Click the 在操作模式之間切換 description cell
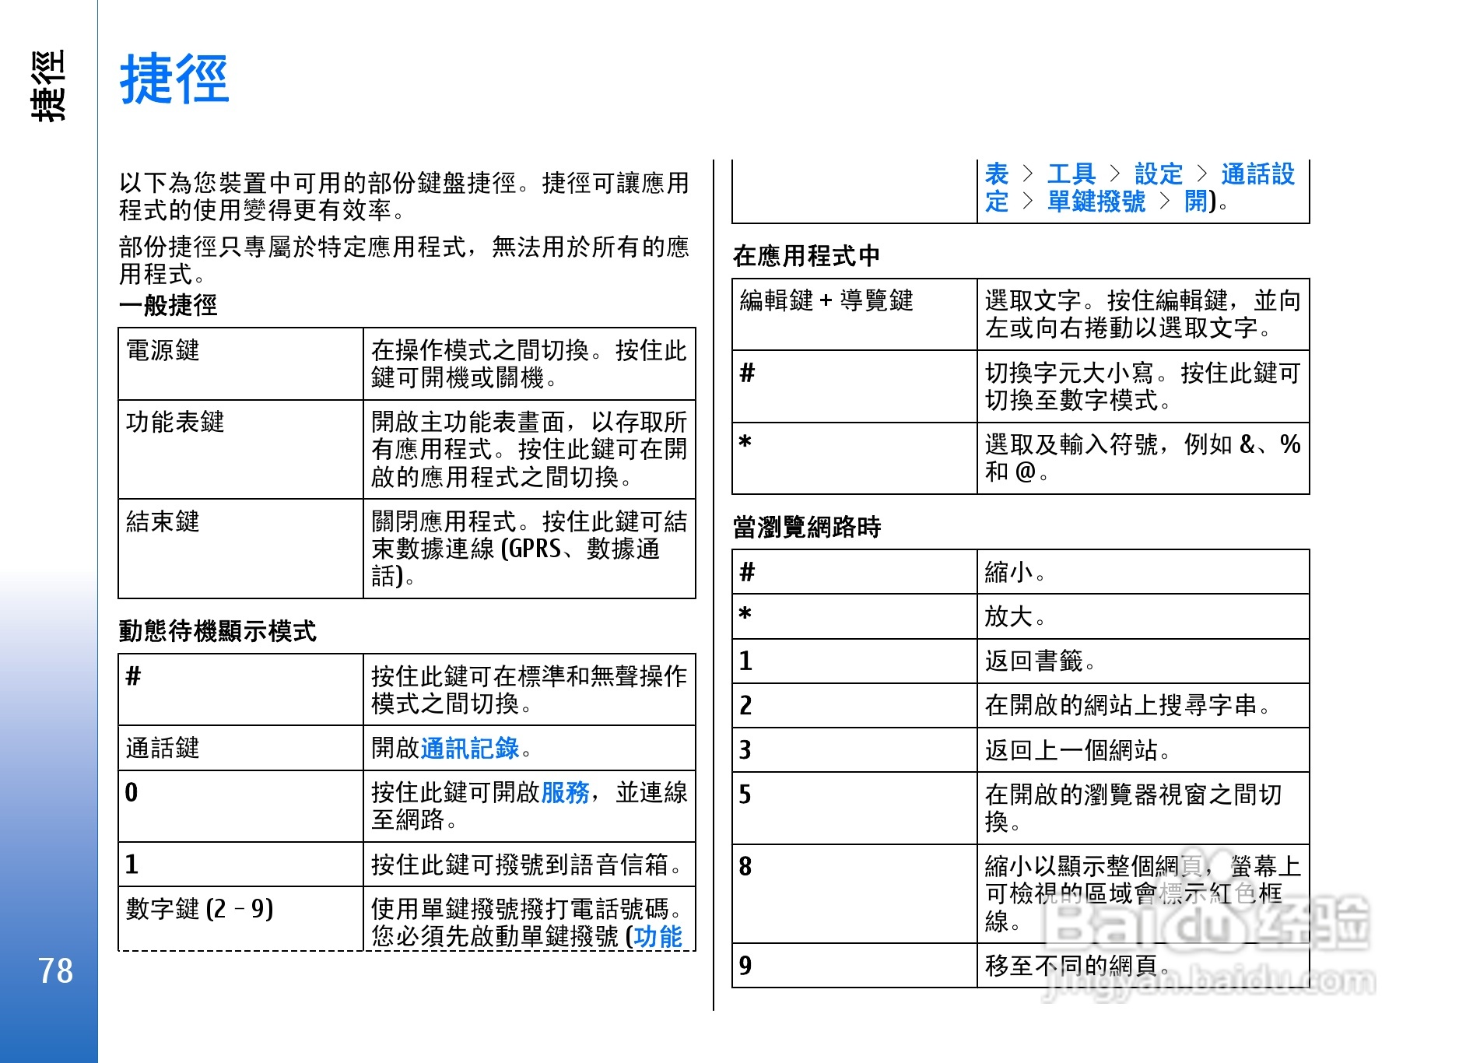 (529, 364)
